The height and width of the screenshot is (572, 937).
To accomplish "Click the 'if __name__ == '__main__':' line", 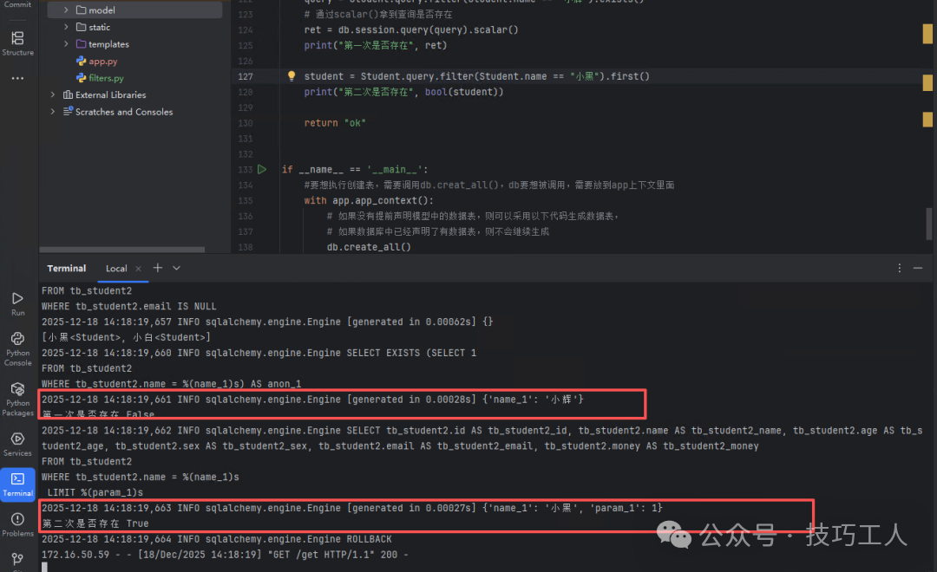I will [355, 170].
